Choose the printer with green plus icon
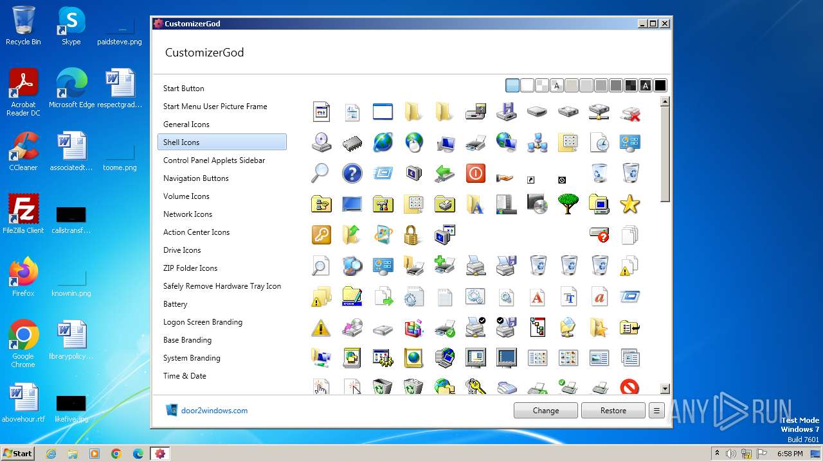The height and width of the screenshot is (462, 823). pyautogui.click(x=444, y=266)
